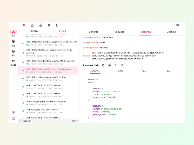Select the capture icon with three pink dots
Image resolution: width=194 pixels, height=145 pixels.
tap(13, 32)
